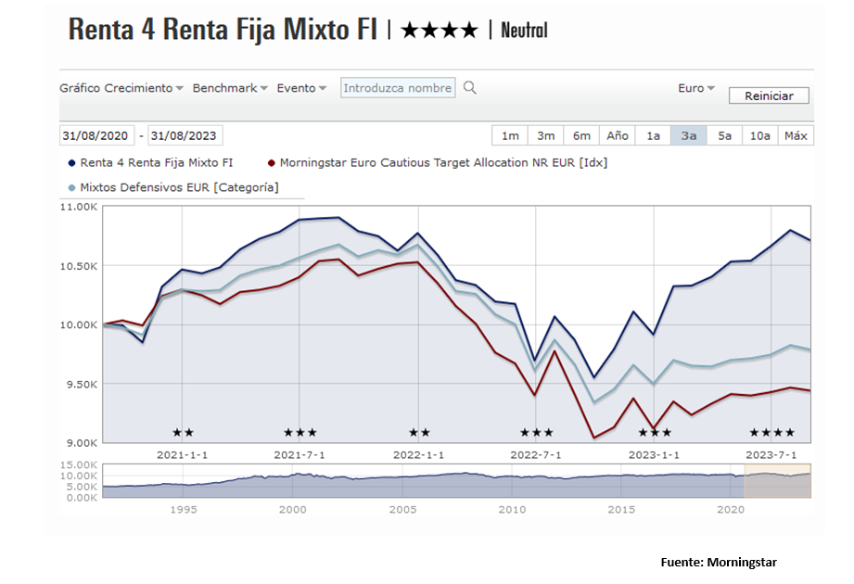Open the Euro currency dropdown
854x584 pixels.
[696, 88]
